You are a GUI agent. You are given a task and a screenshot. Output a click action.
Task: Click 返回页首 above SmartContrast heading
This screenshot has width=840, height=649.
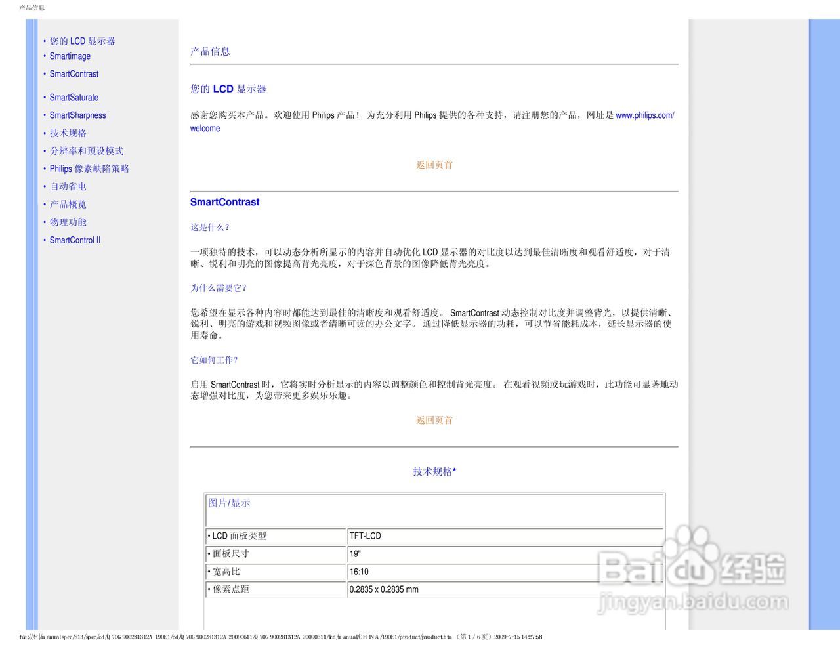[434, 165]
